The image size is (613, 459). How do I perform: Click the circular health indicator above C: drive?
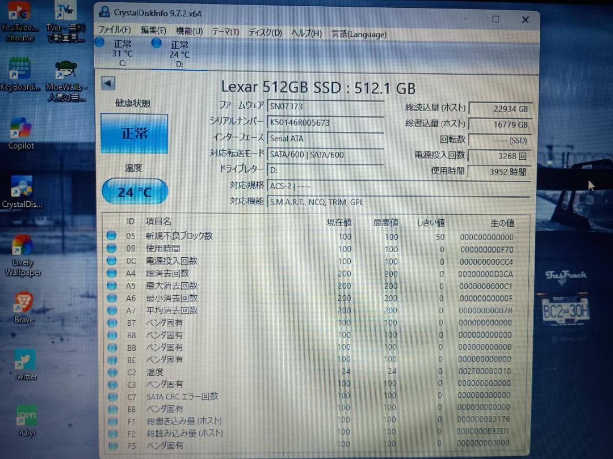99,42
